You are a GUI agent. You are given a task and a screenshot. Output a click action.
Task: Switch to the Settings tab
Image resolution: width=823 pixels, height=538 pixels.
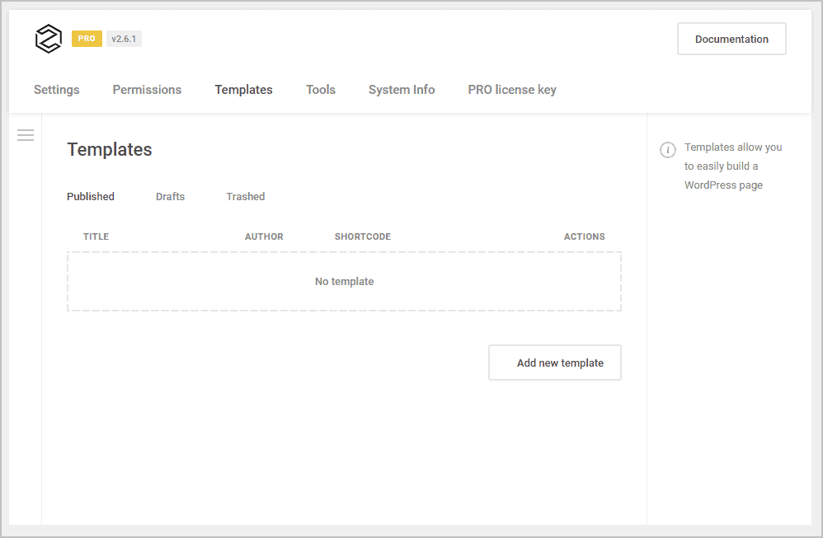(56, 89)
